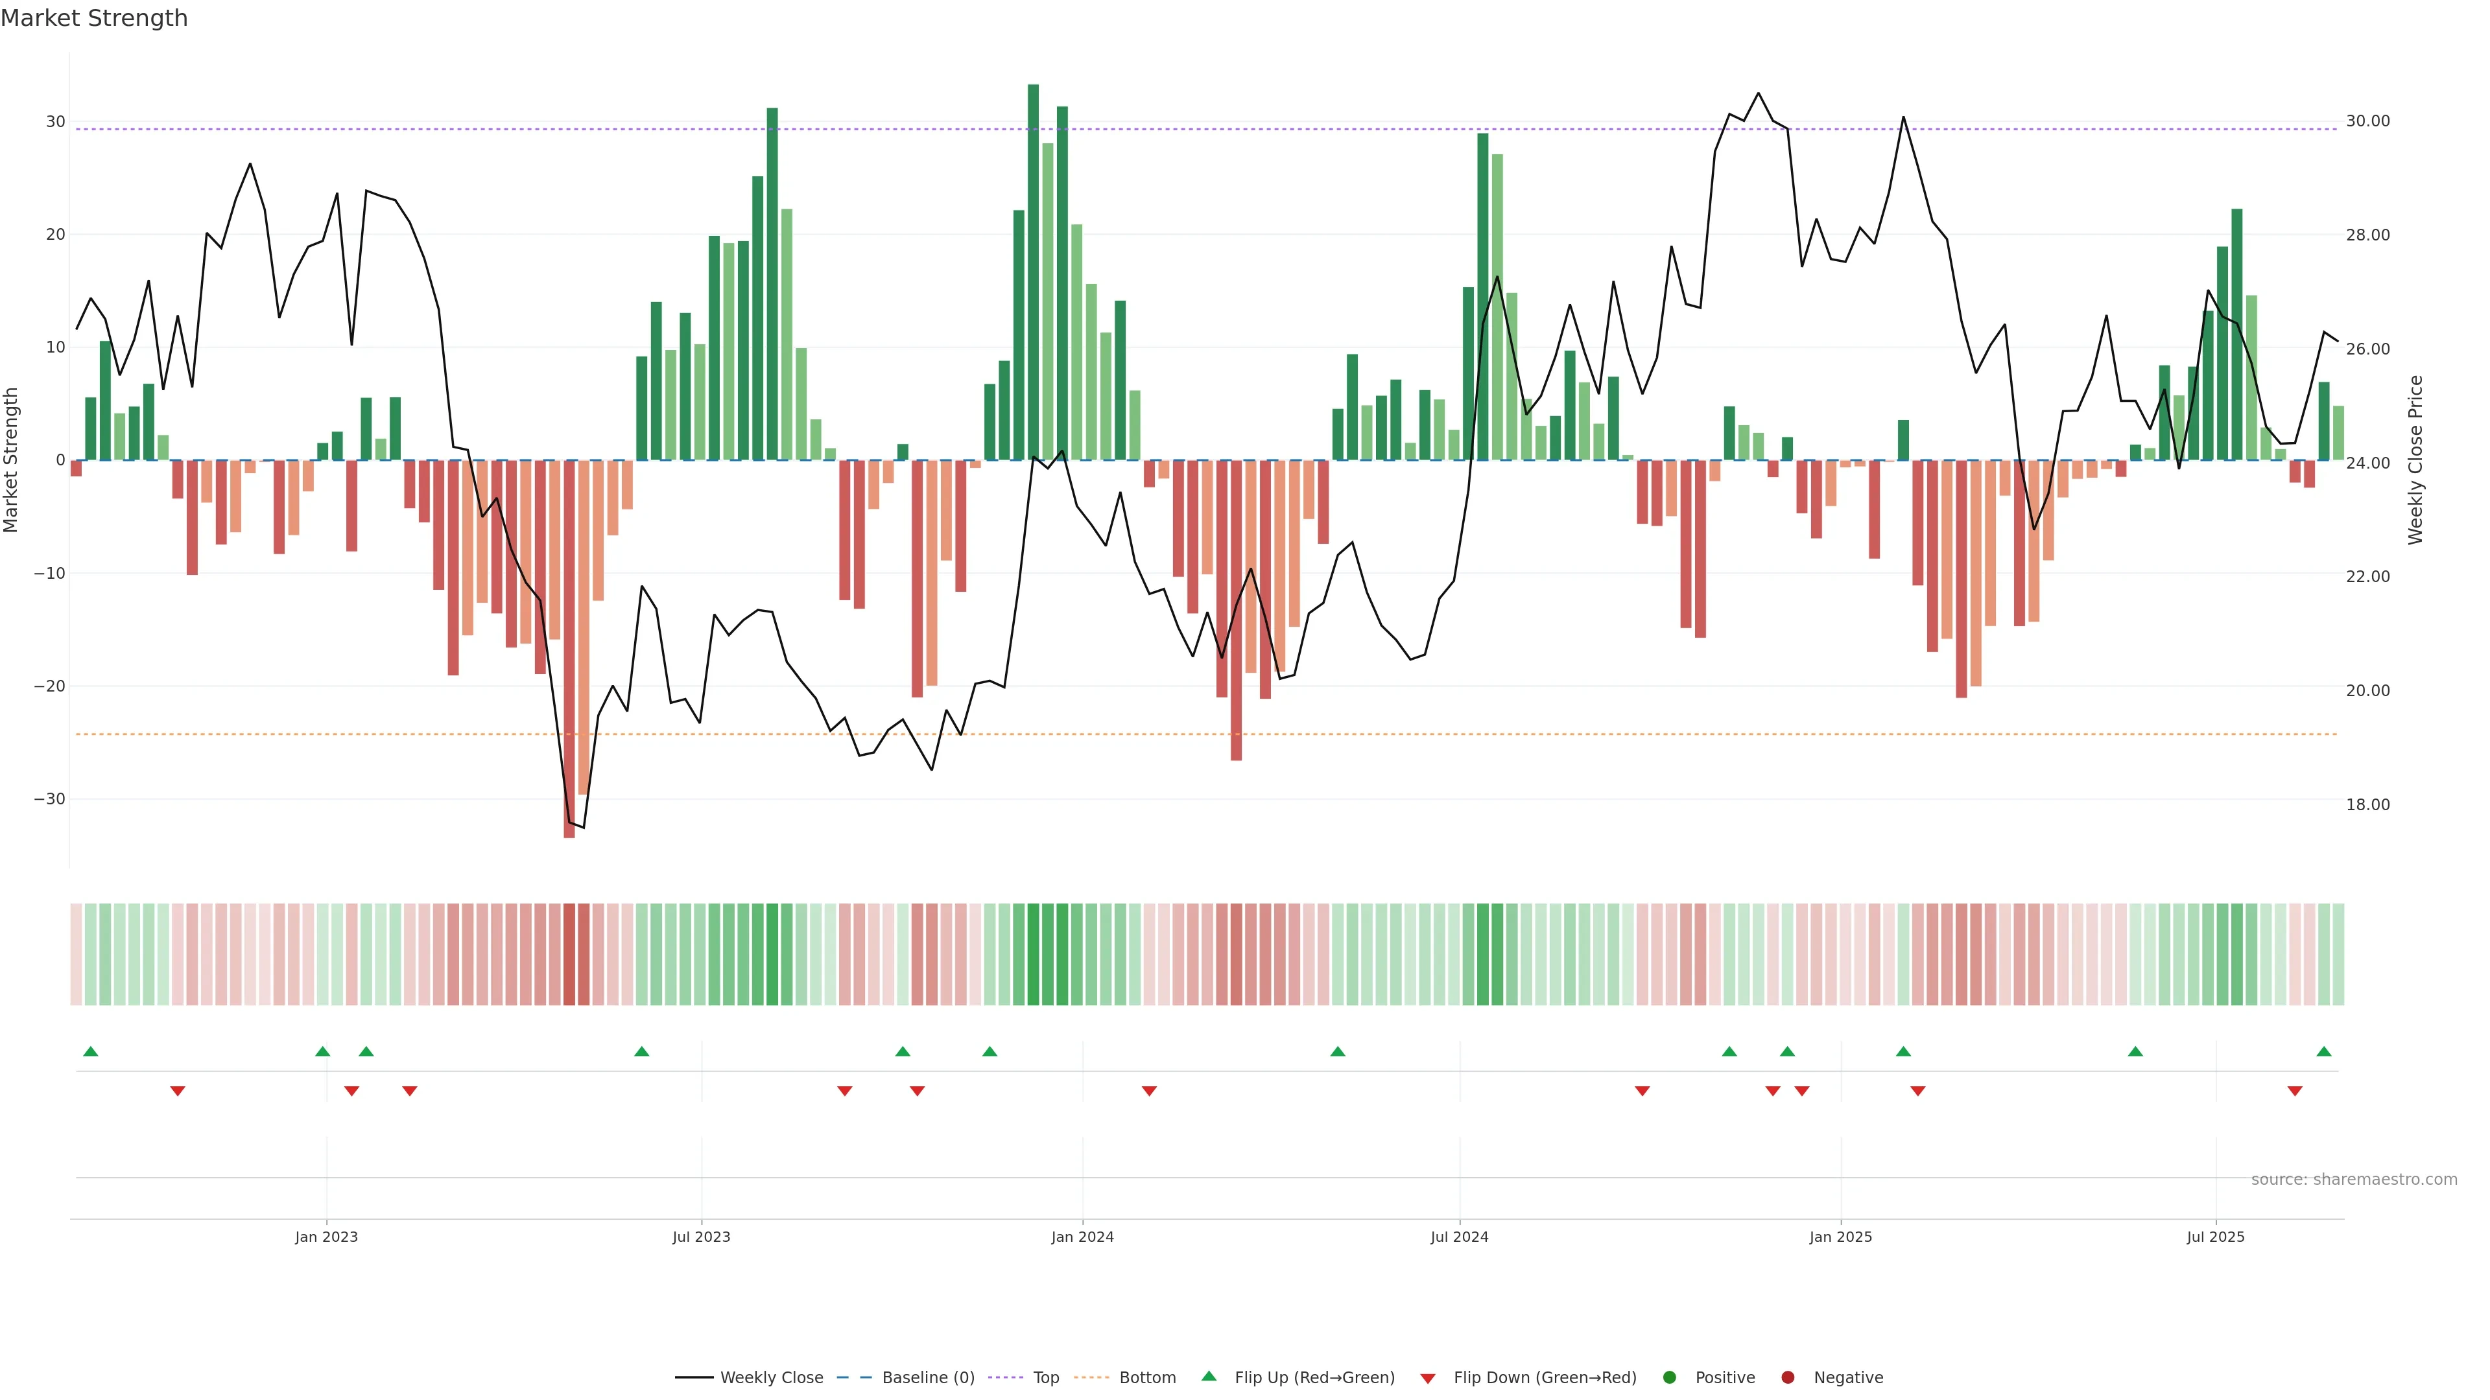The height and width of the screenshot is (1400, 2490).
Task: Click the Jan 2024 x-axis label
Action: tap(1083, 1237)
